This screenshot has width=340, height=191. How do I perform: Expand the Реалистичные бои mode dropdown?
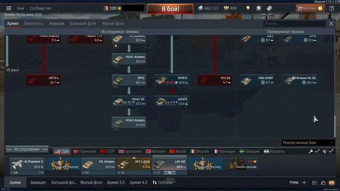[x=308, y=143]
